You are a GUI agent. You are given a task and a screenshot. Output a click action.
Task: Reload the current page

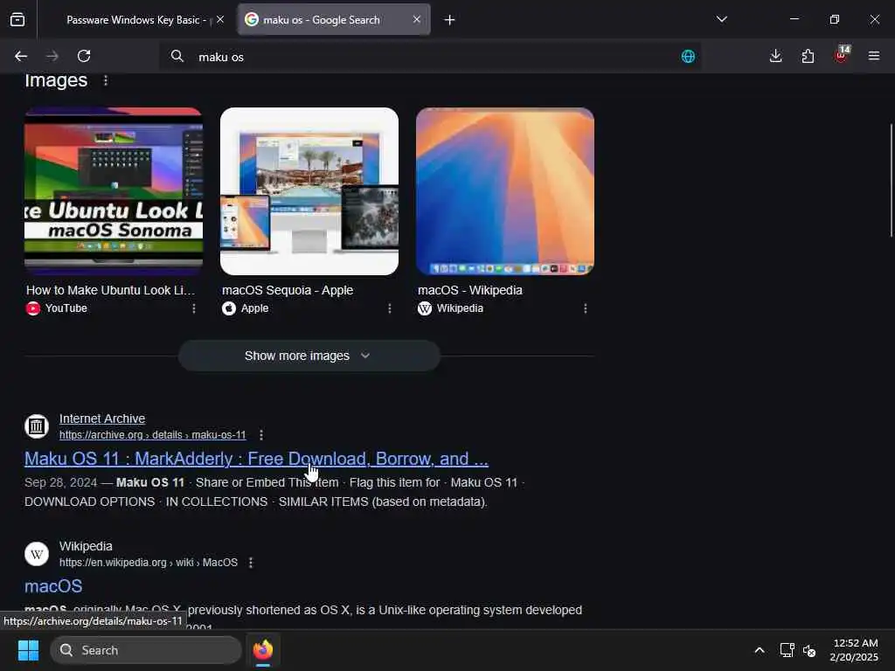coord(84,56)
